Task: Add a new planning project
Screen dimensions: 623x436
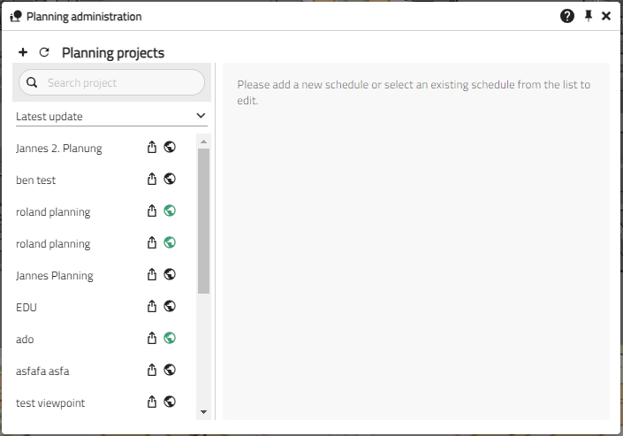Action: (x=23, y=53)
